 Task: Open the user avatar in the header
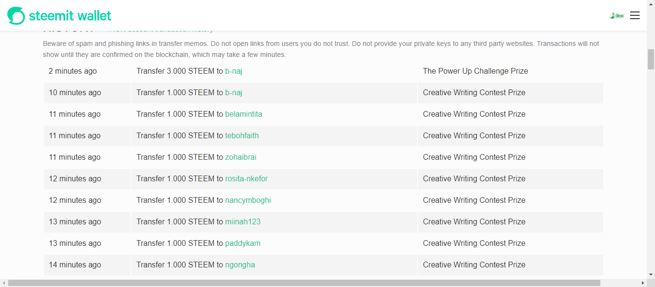tap(617, 15)
